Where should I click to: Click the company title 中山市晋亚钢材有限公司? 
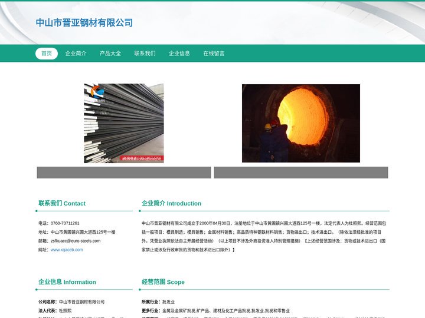84,22
